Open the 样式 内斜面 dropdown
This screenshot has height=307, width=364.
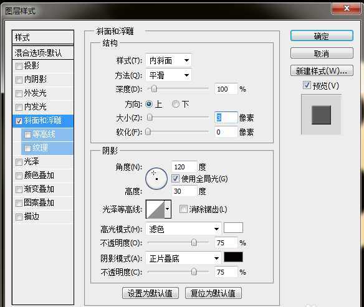(169, 60)
